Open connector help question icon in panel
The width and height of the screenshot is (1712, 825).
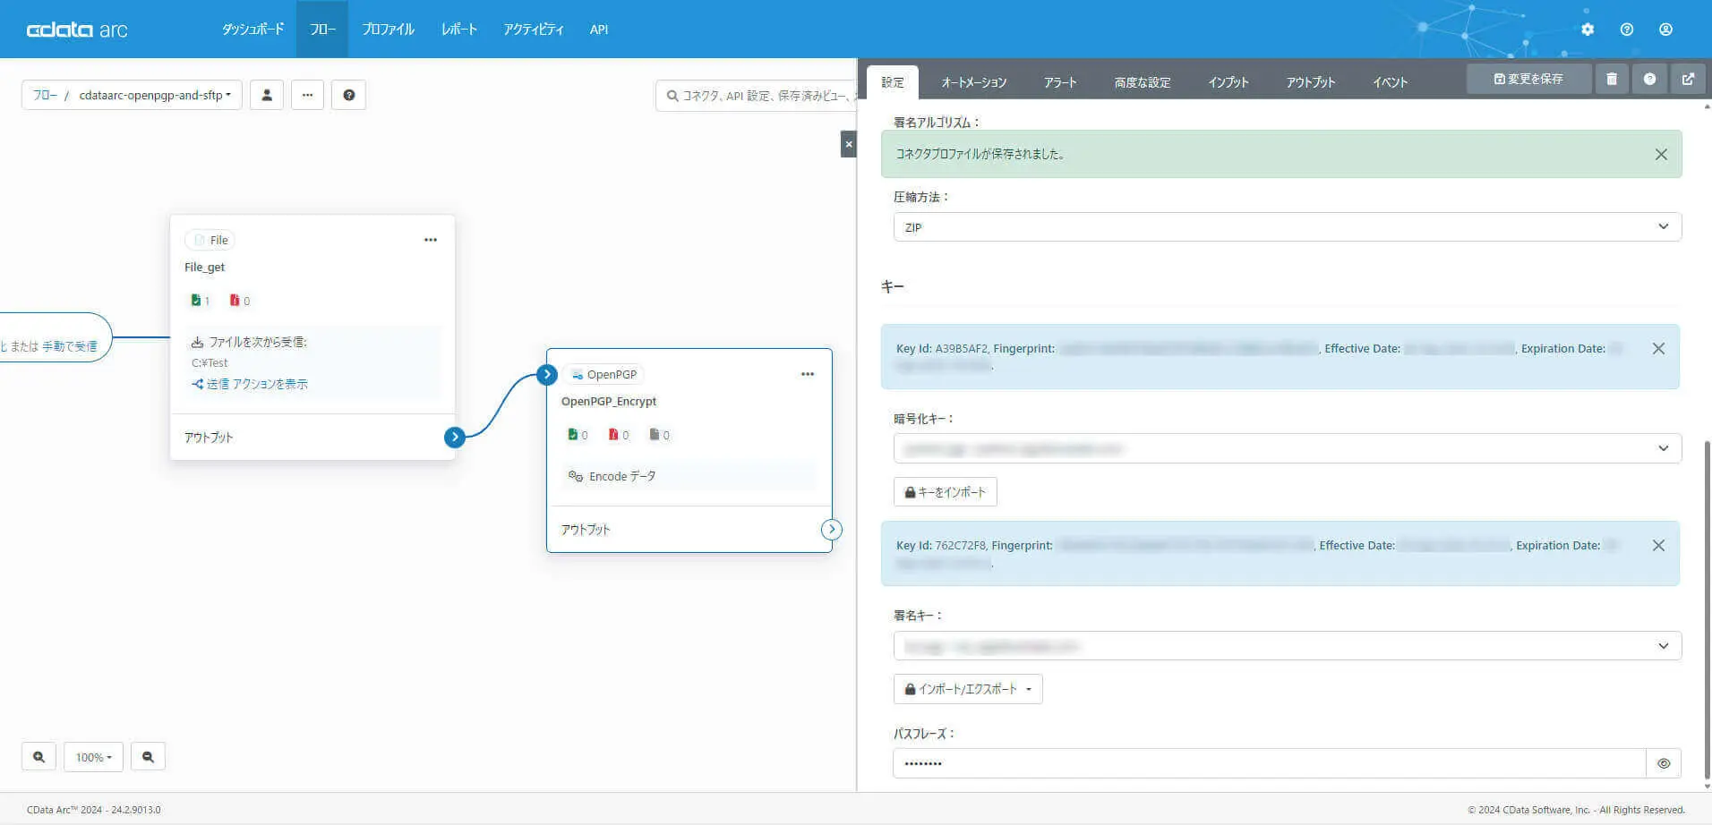tap(1649, 79)
